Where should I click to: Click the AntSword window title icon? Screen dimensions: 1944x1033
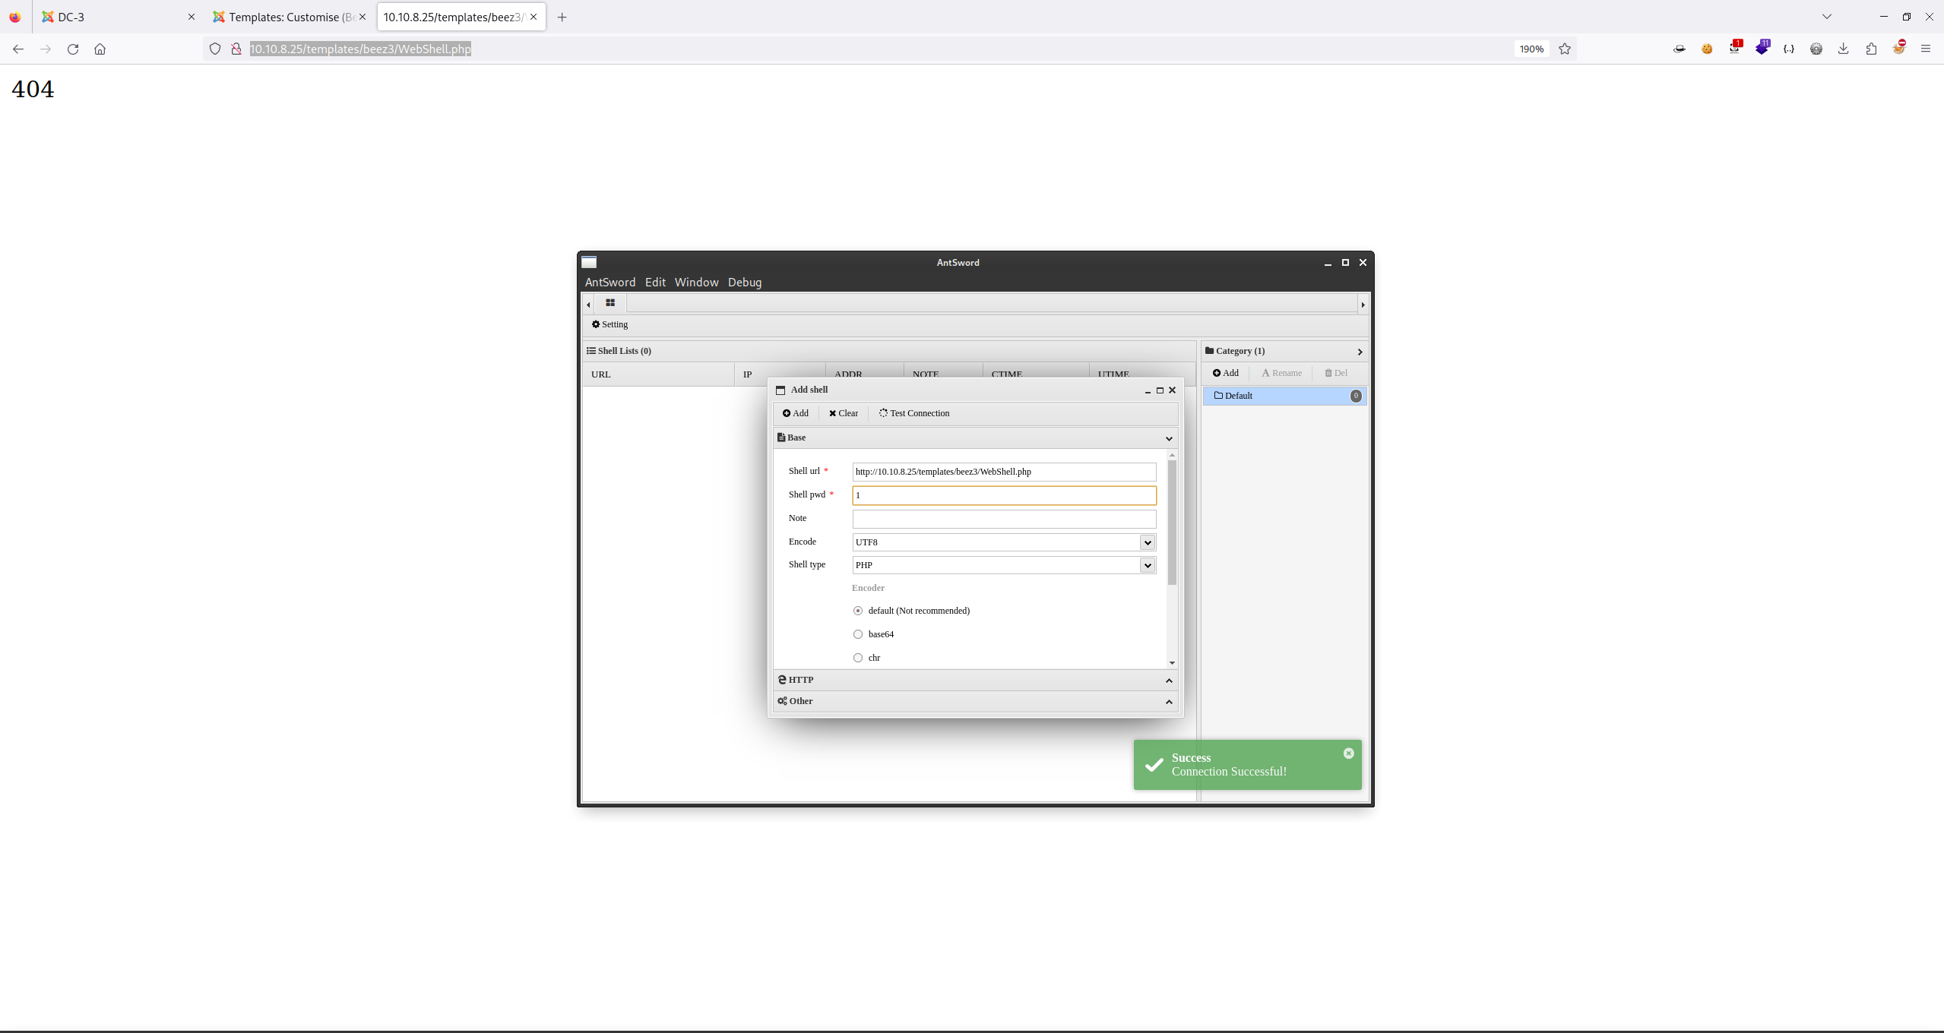click(x=589, y=263)
